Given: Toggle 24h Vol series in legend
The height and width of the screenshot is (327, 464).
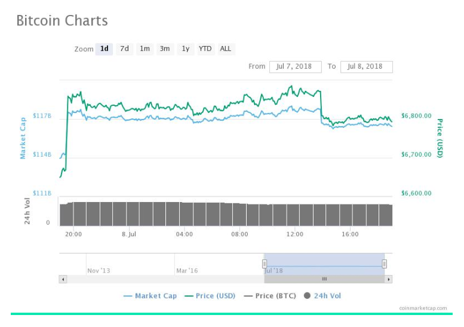Looking at the screenshot, I should (322, 296).
